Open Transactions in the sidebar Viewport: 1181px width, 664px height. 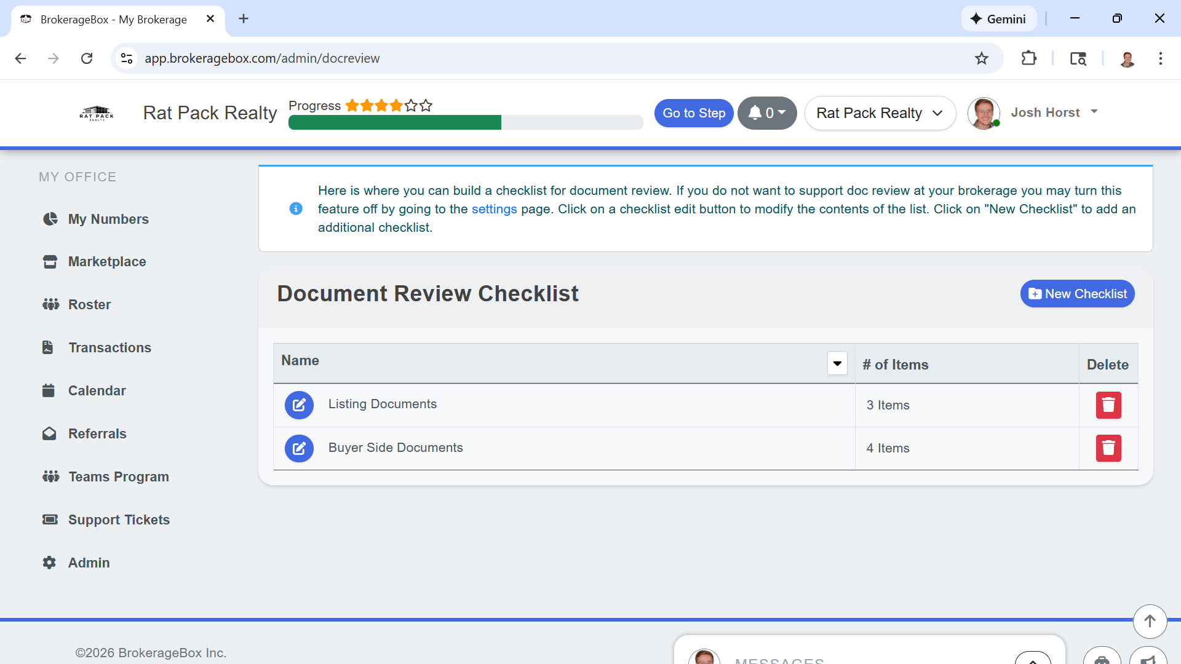[109, 348]
